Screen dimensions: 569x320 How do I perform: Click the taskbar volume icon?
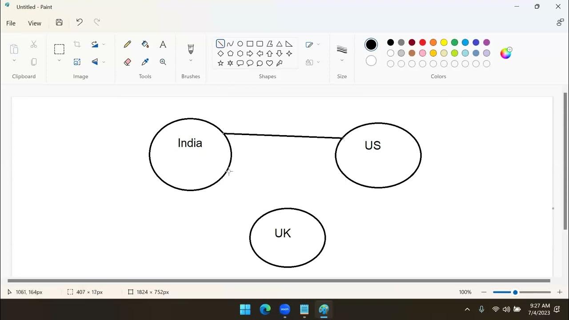point(506,309)
